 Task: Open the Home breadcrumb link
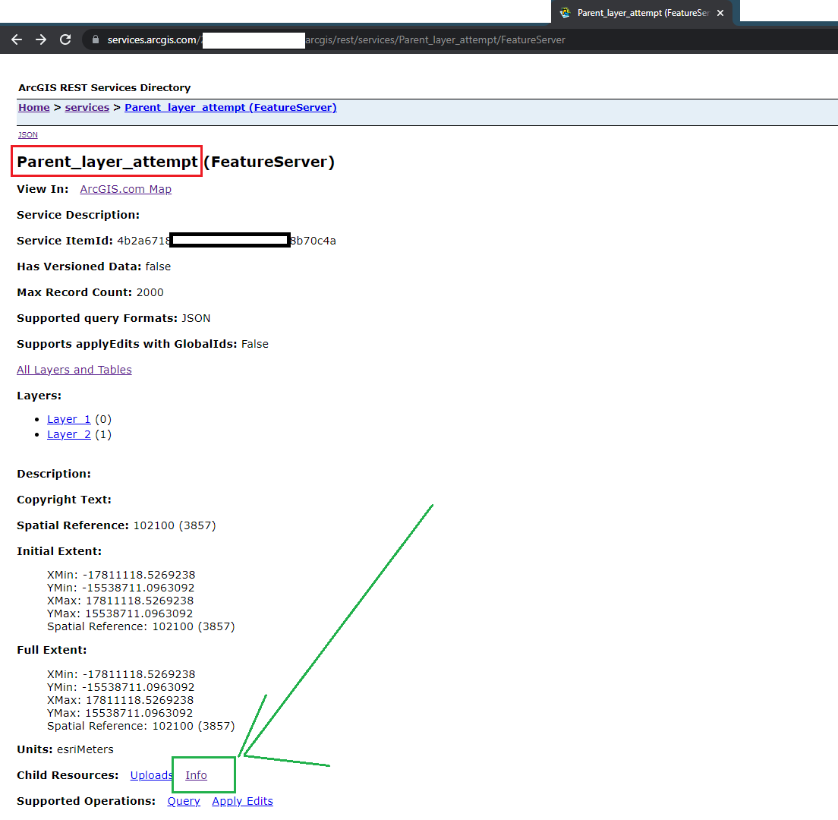tap(34, 108)
